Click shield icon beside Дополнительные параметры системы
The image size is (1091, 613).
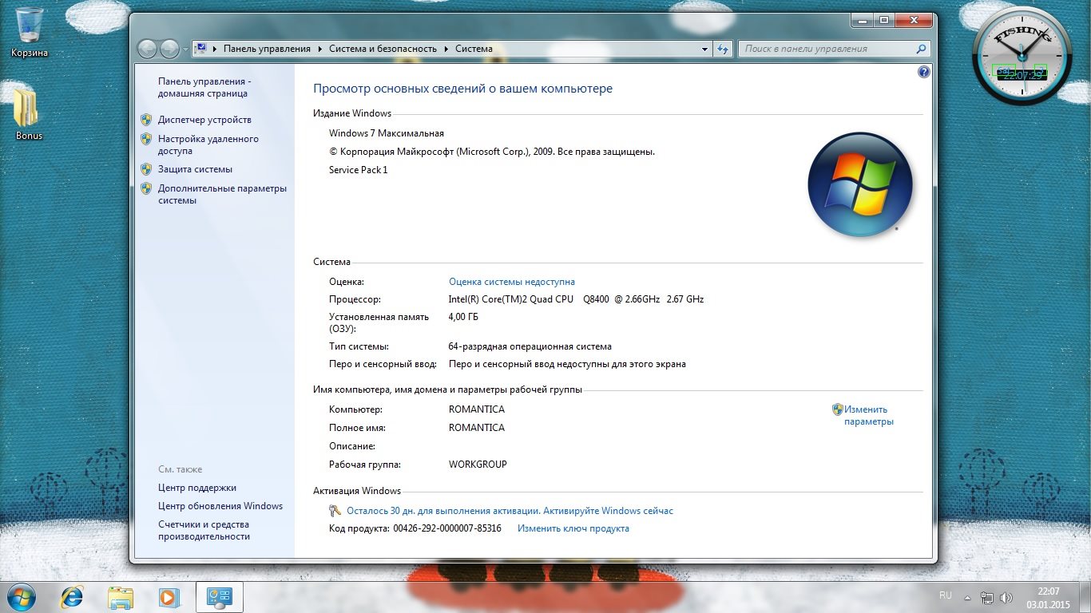[x=146, y=188]
